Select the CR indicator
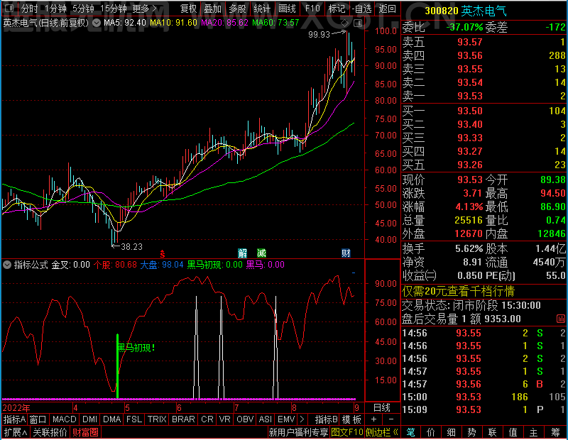The width and height of the screenshot is (568, 440). pyautogui.click(x=207, y=419)
